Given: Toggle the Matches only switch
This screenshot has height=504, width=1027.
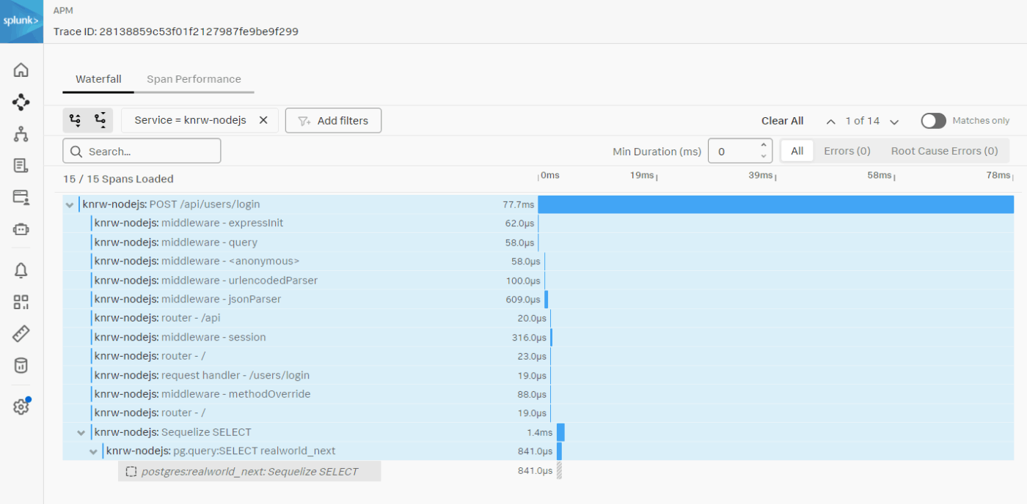Looking at the screenshot, I should click(933, 121).
